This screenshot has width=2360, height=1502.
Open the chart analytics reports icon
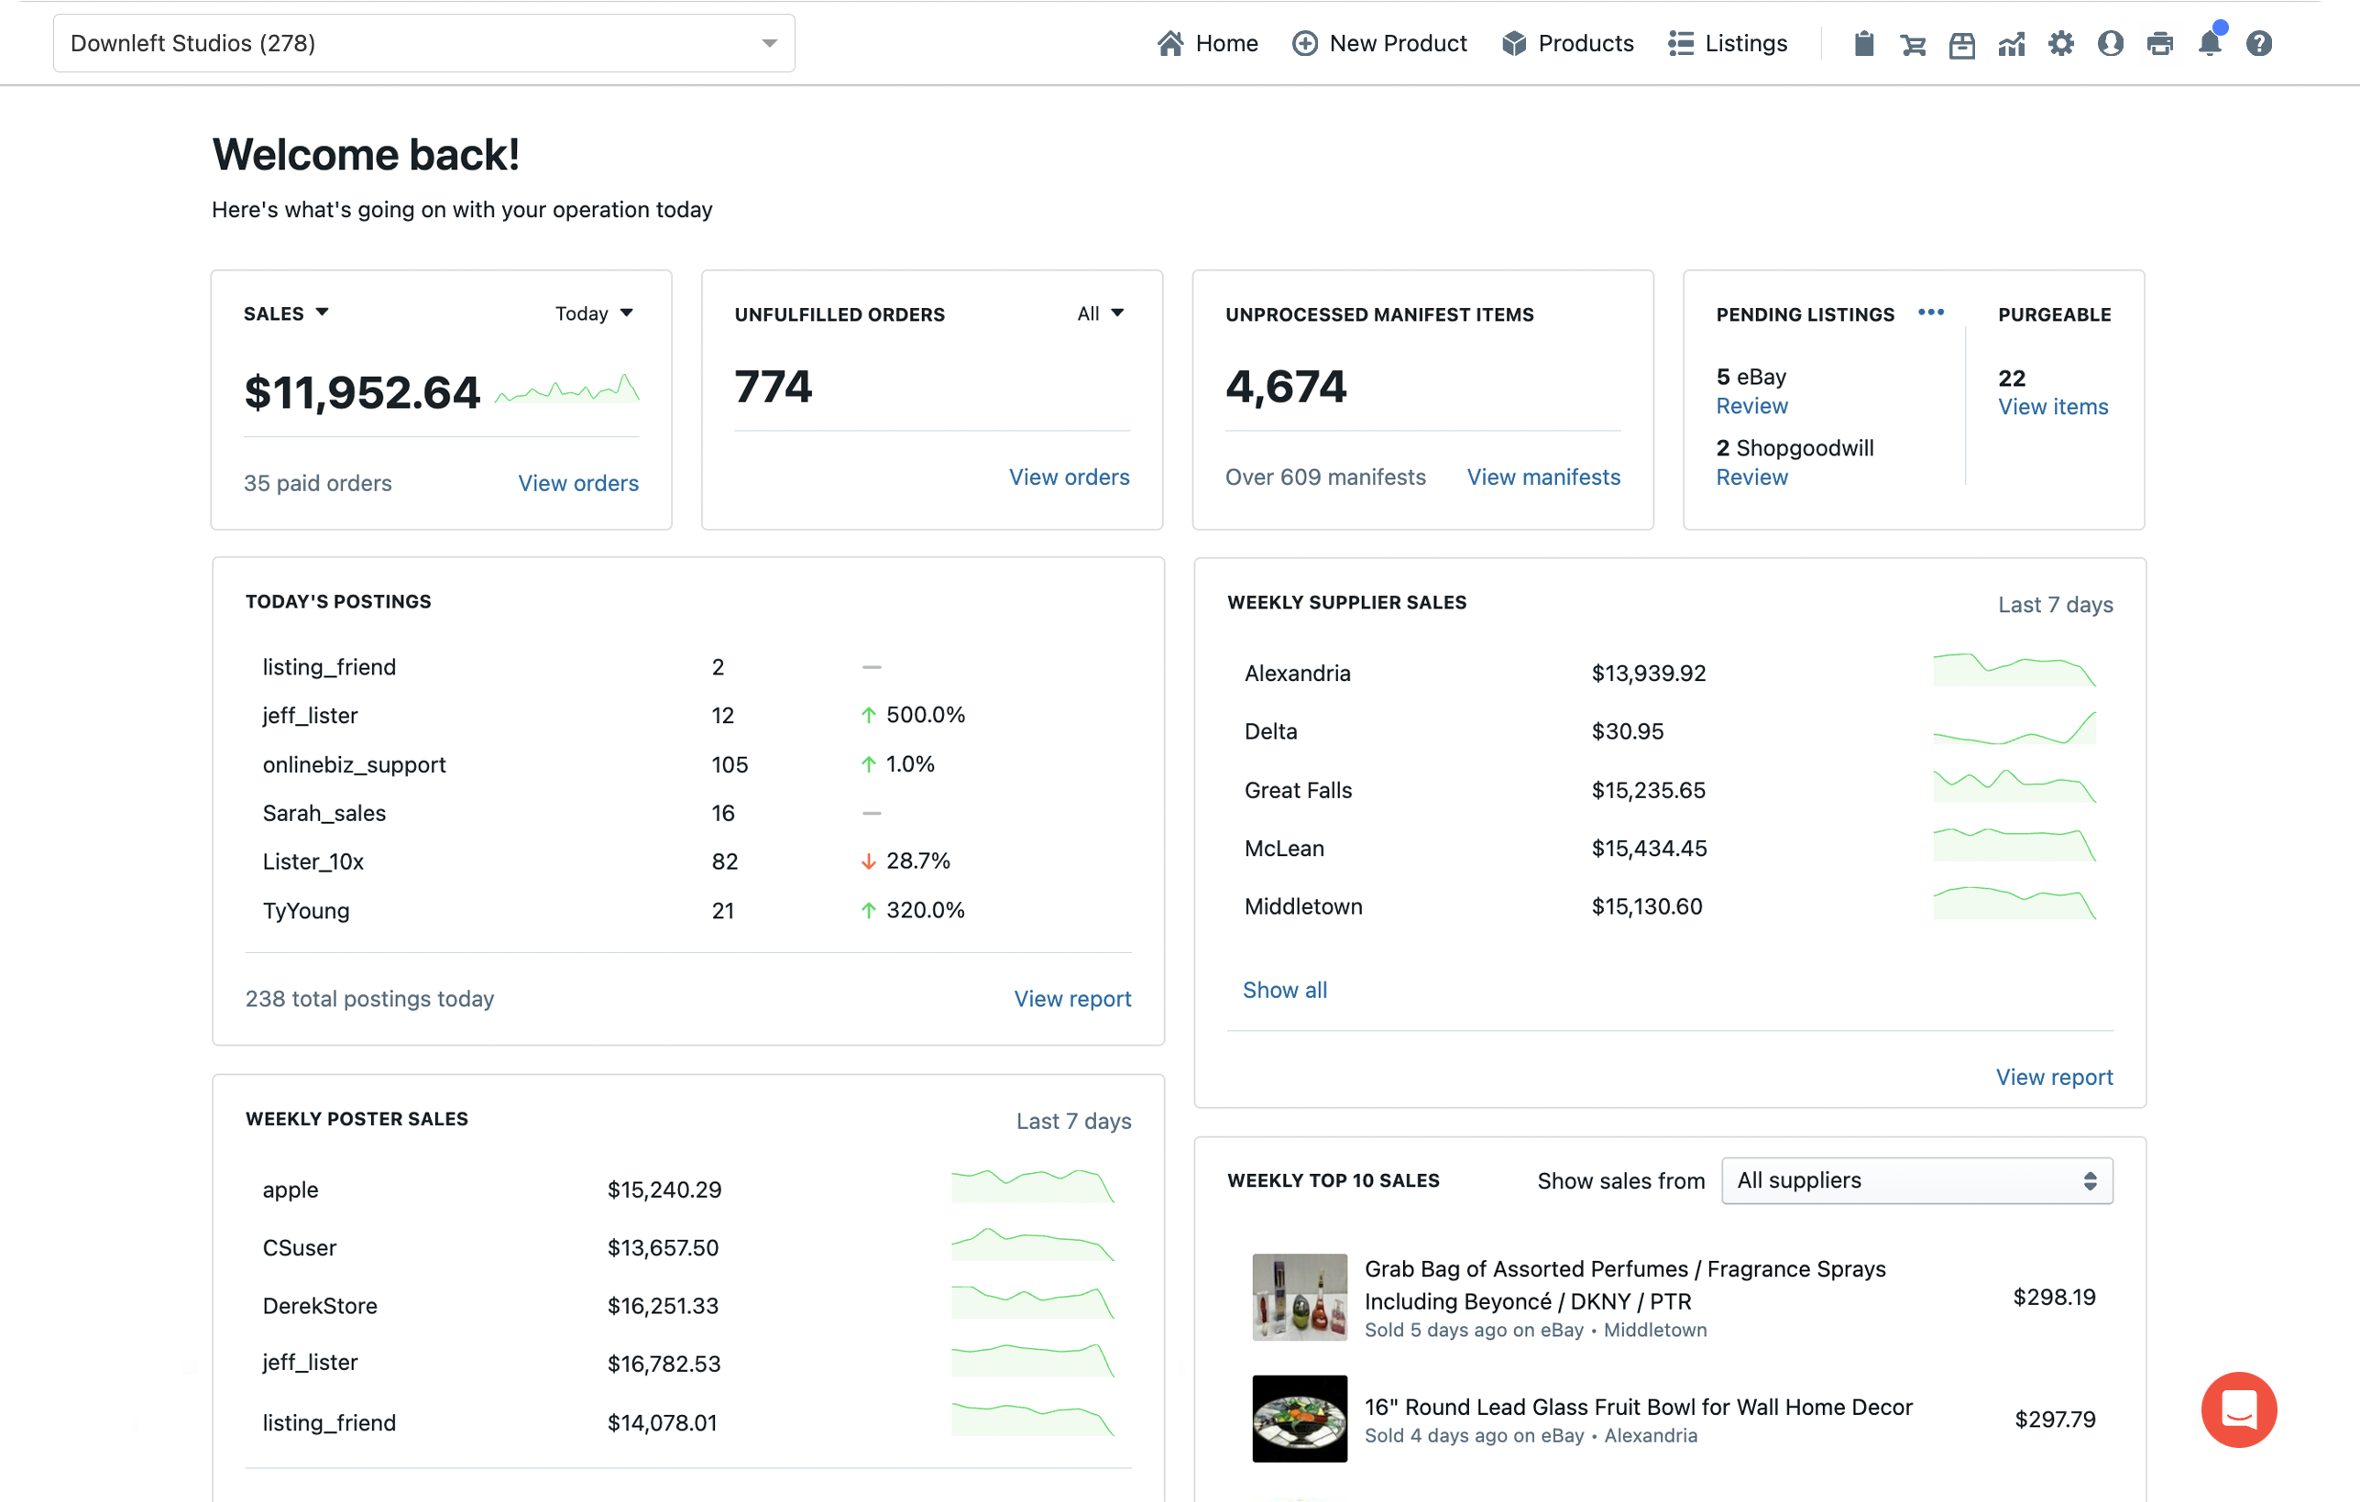point(2011,44)
